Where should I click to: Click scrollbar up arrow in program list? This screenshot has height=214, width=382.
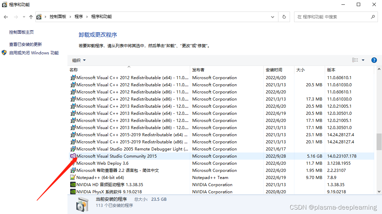point(379,69)
